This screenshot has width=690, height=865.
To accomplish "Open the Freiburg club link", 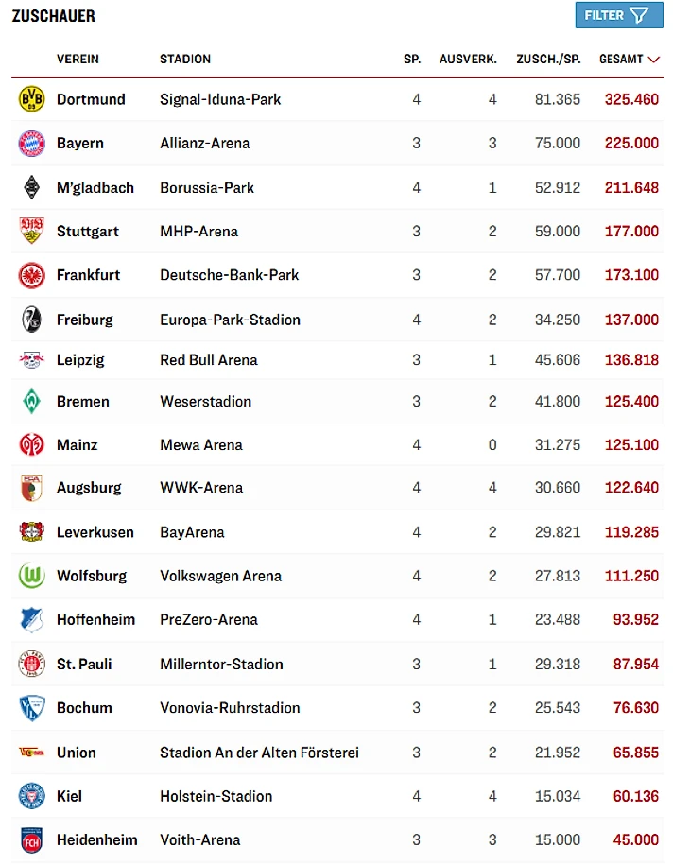I will pyautogui.click(x=84, y=320).
